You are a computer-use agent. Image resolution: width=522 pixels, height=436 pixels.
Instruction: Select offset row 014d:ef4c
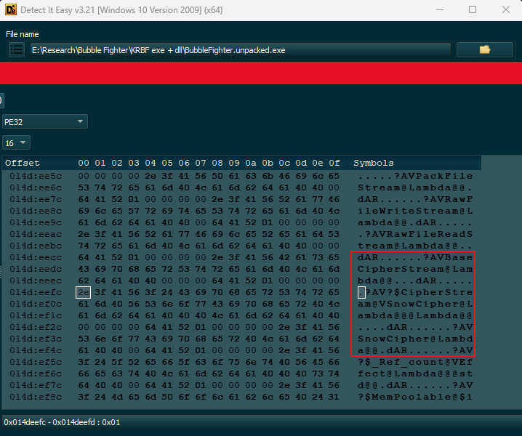[36, 350]
